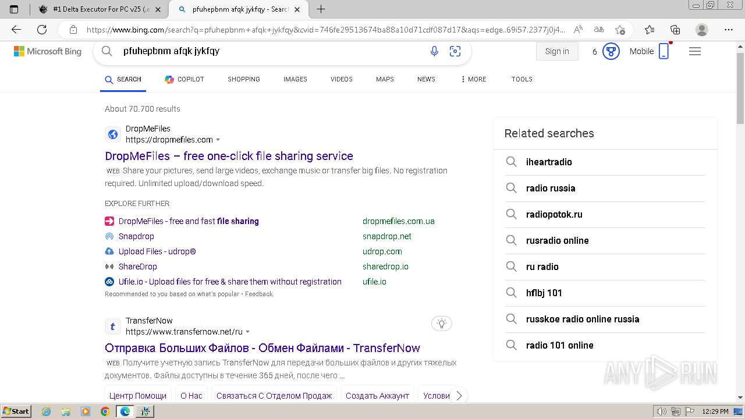Click next arrow on TransferNow sitelinks
This screenshot has width=745, height=419.
(459, 396)
